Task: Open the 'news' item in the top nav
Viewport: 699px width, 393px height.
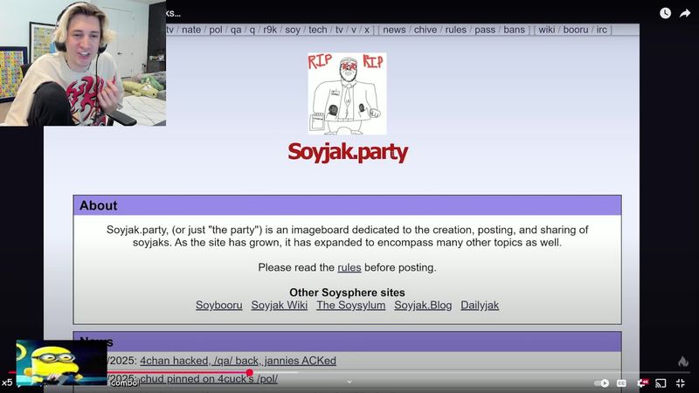Action: 394,30
